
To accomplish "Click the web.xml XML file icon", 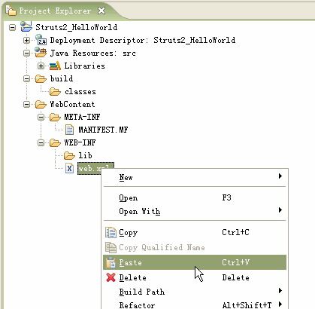I will 69,168.
